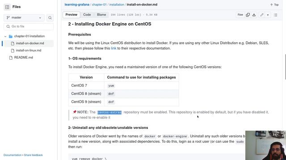Go to learning-grafana breadcrumb

pyautogui.click(x=77, y=4)
